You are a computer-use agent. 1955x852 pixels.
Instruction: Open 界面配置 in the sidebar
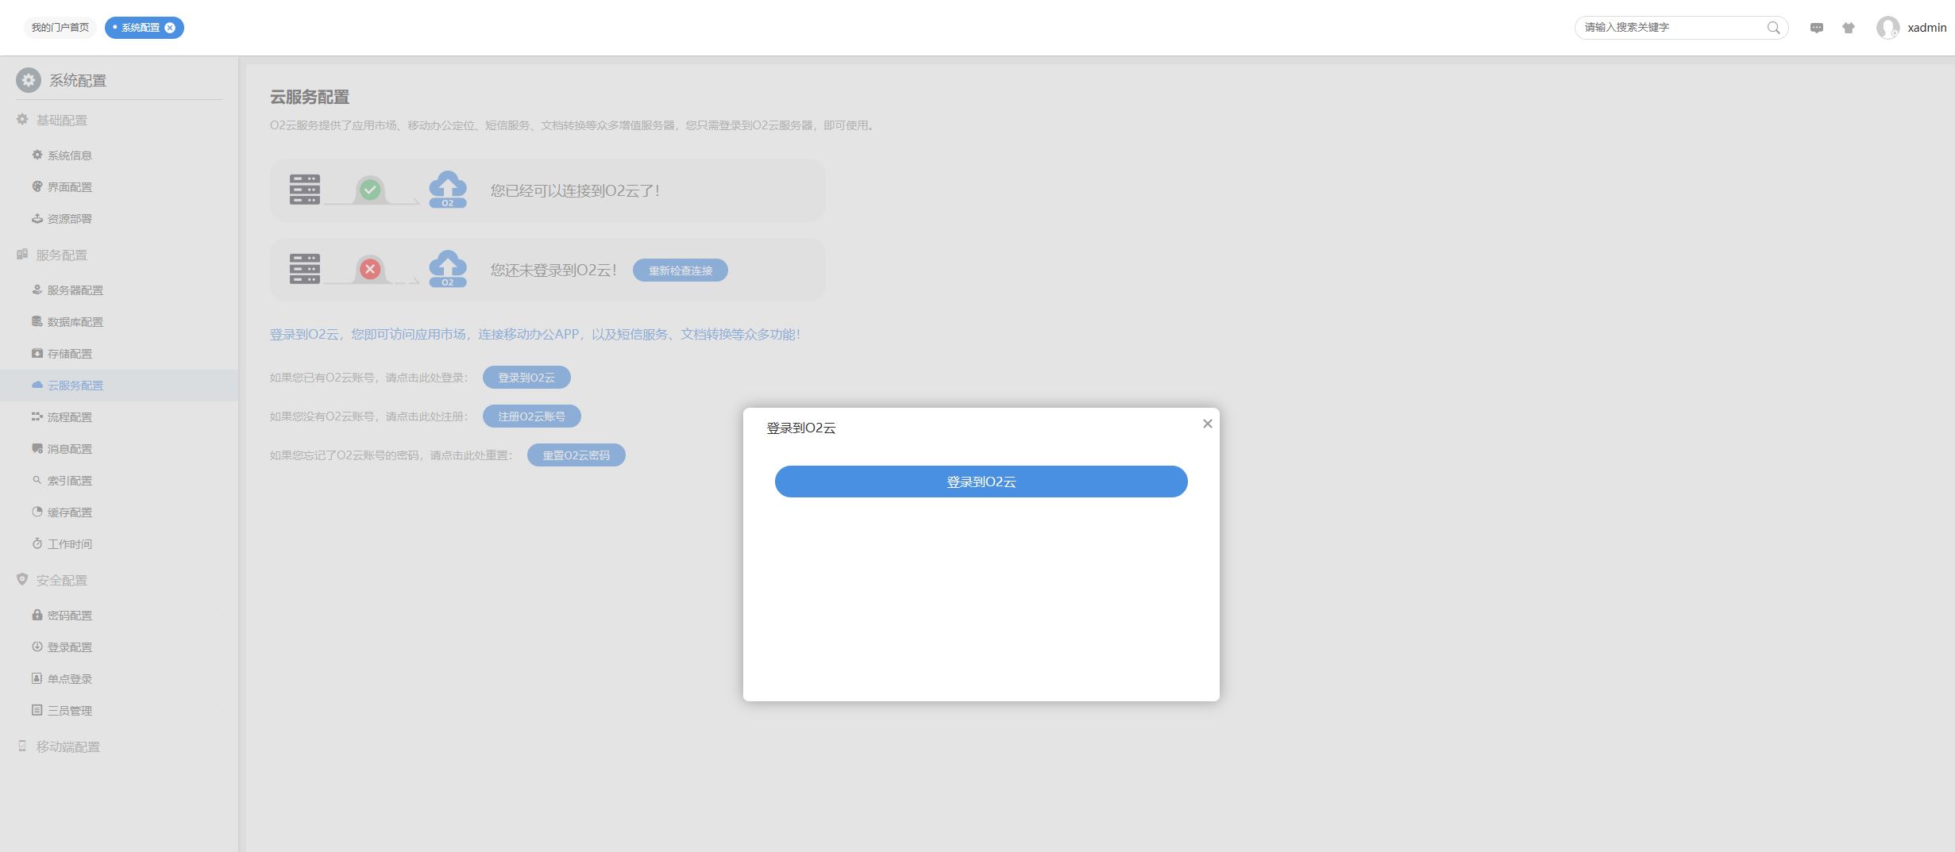[119, 187]
